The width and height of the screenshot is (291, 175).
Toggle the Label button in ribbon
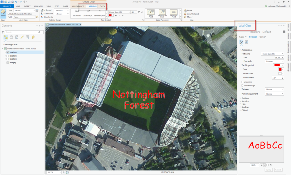(3, 14)
